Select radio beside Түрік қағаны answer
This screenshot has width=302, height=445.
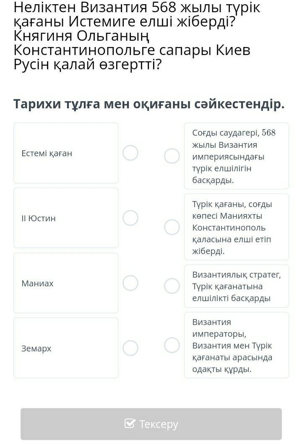point(172,227)
